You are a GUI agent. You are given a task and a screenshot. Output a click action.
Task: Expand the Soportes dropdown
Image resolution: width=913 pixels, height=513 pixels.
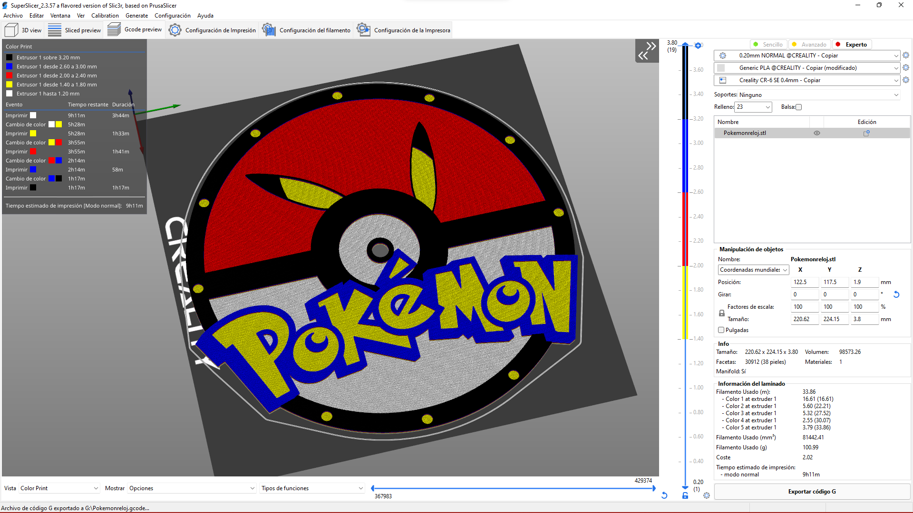tap(819, 95)
